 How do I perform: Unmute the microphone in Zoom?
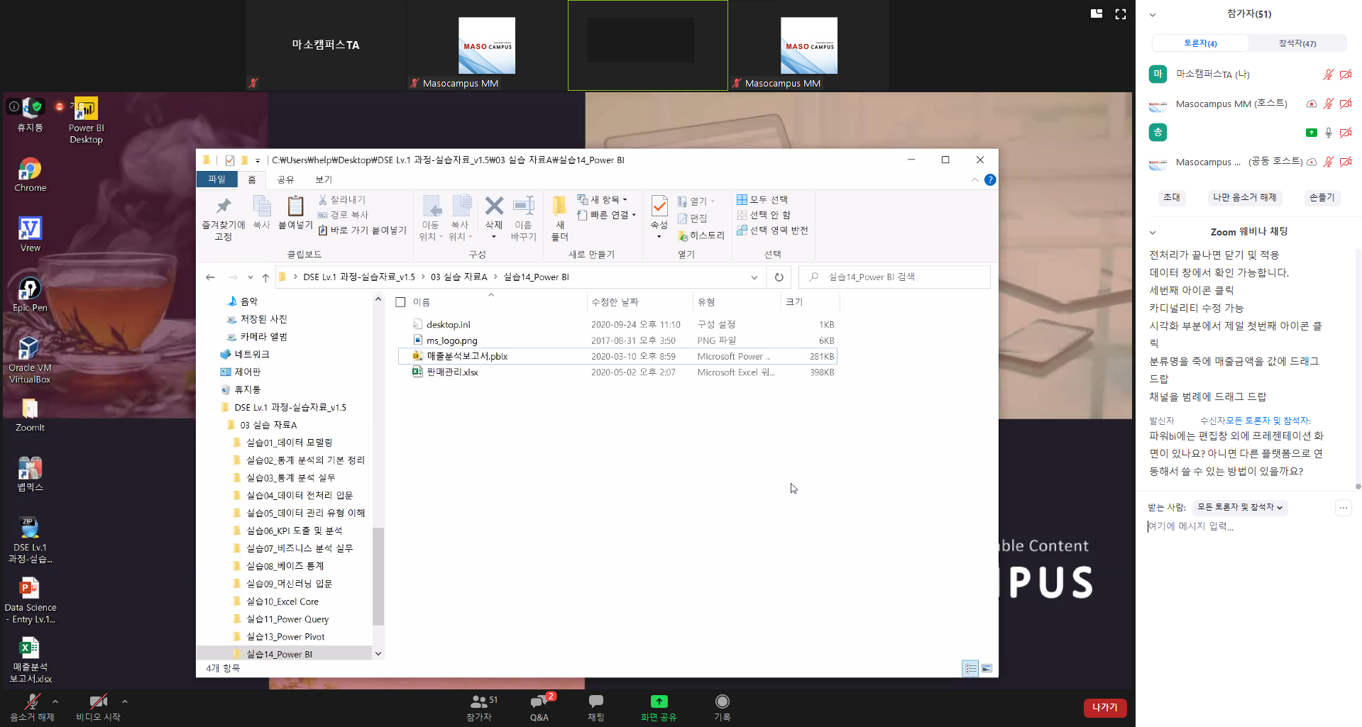(x=32, y=702)
